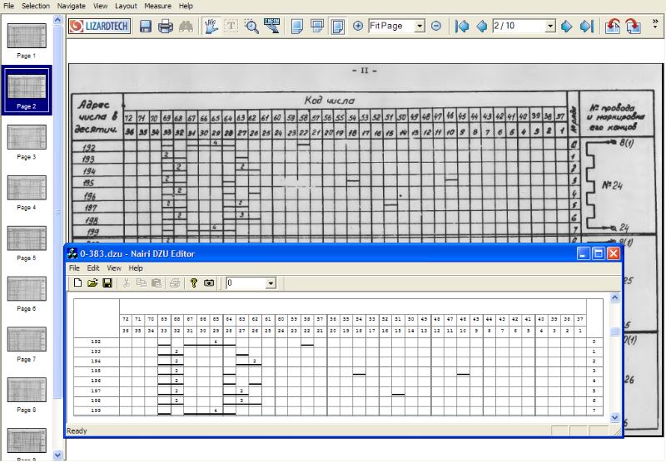Open the Edit menu in DZU Editor
666x462 pixels.
(x=93, y=268)
